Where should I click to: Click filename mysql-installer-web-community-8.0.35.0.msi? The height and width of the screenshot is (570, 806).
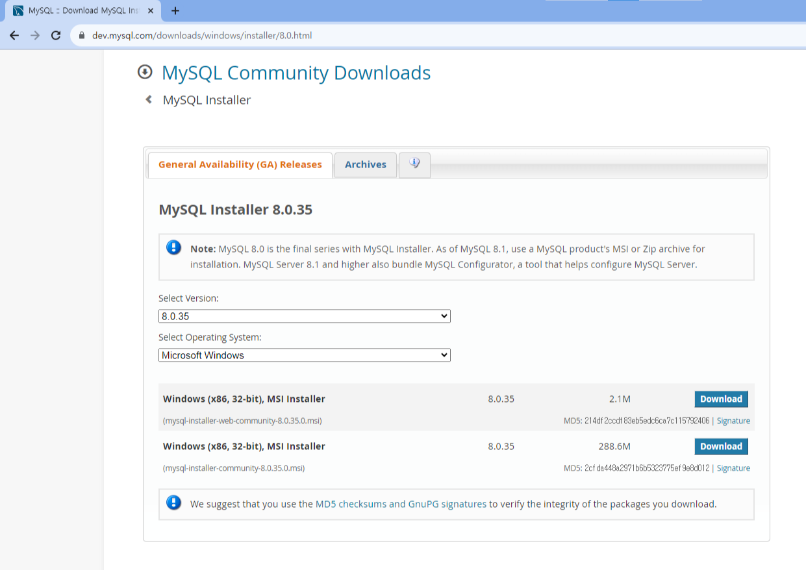pyautogui.click(x=242, y=421)
